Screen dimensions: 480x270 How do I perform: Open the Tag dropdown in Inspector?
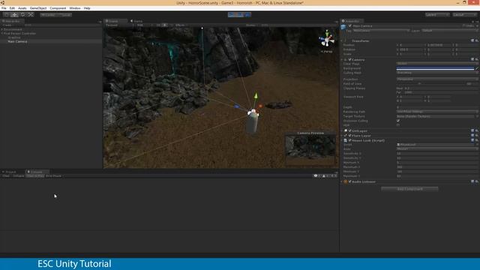381,31
